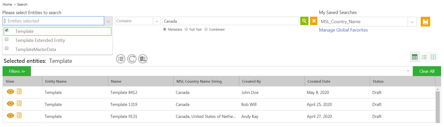This screenshot has width=444, height=127.
Task: Click the green search magnifier icon
Action: tap(304, 21)
